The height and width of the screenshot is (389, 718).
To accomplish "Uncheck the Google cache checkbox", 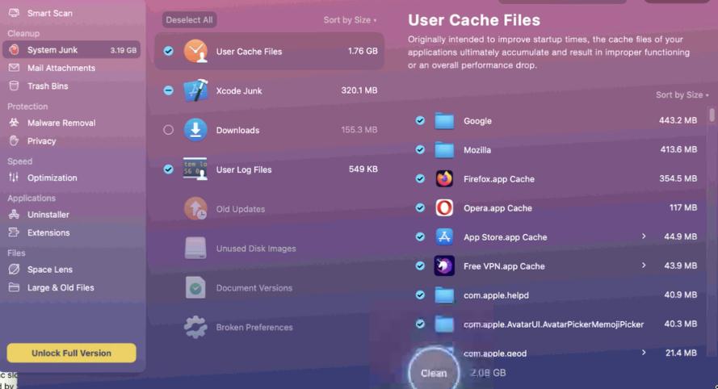I will [x=420, y=120].
